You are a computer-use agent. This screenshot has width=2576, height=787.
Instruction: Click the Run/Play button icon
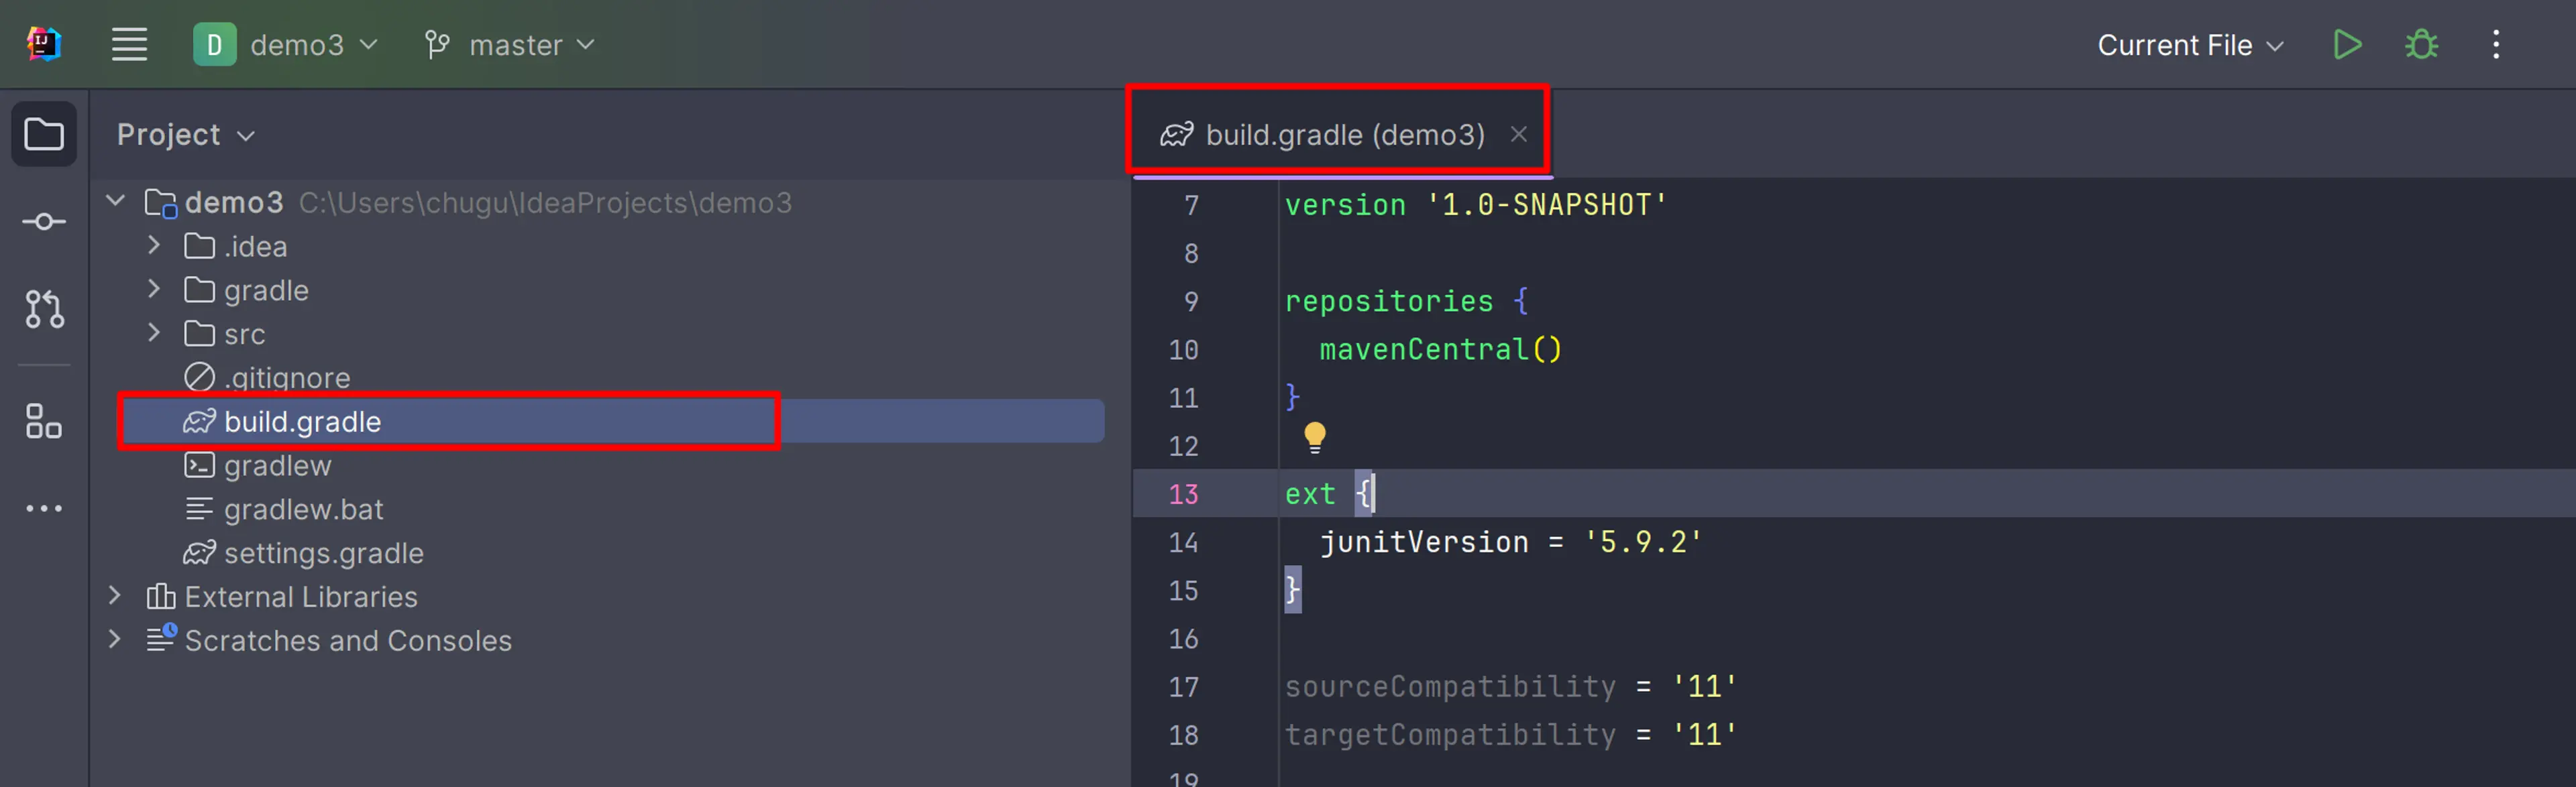click(2348, 44)
